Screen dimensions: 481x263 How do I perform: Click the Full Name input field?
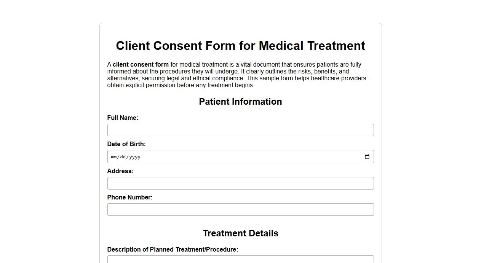coord(240,130)
